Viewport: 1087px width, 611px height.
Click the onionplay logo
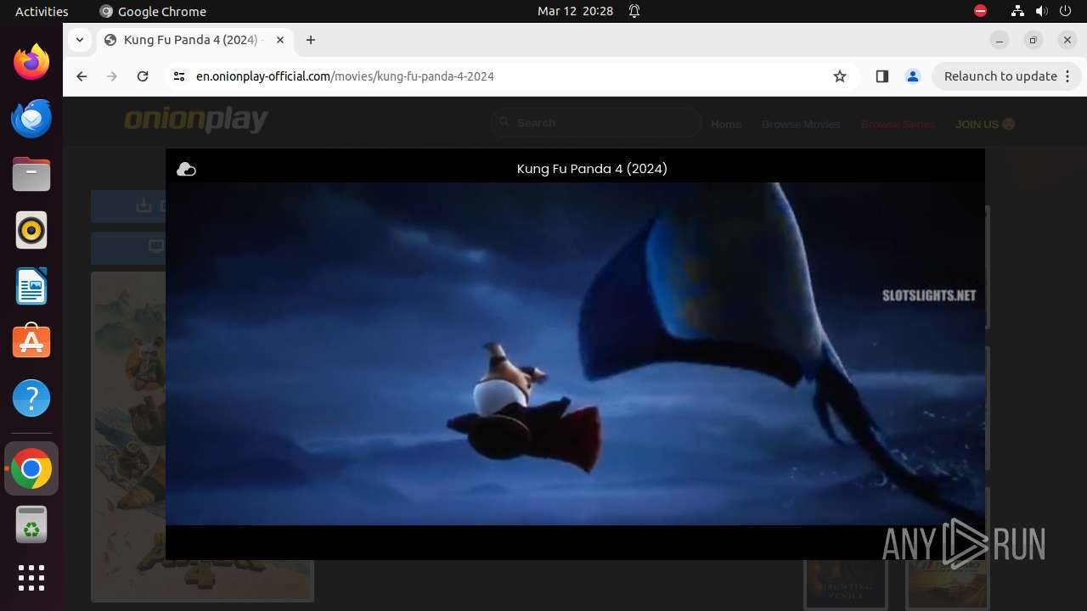[x=196, y=120]
